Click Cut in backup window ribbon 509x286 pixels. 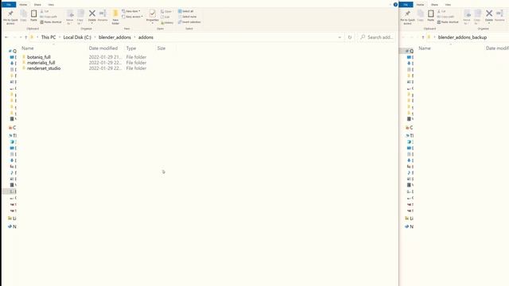441,11
